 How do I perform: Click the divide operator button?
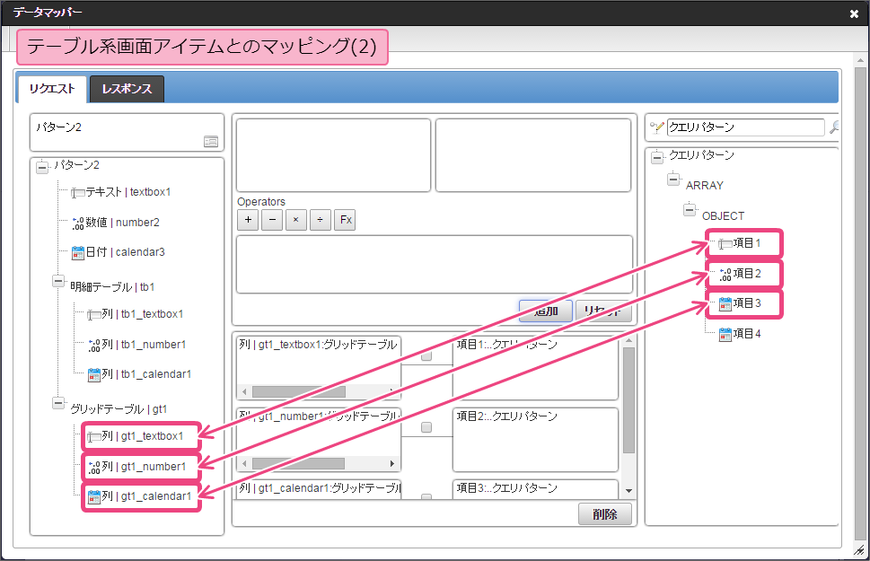321,220
